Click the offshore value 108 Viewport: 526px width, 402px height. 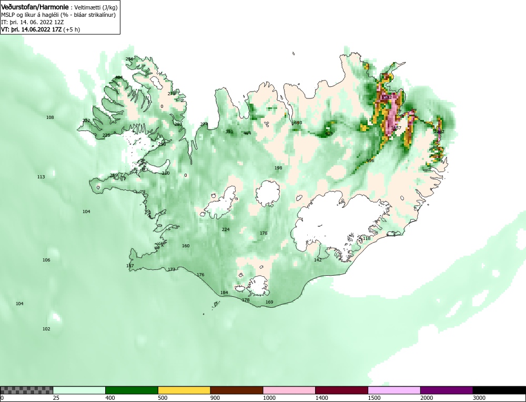pyautogui.click(x=50, y=117)
